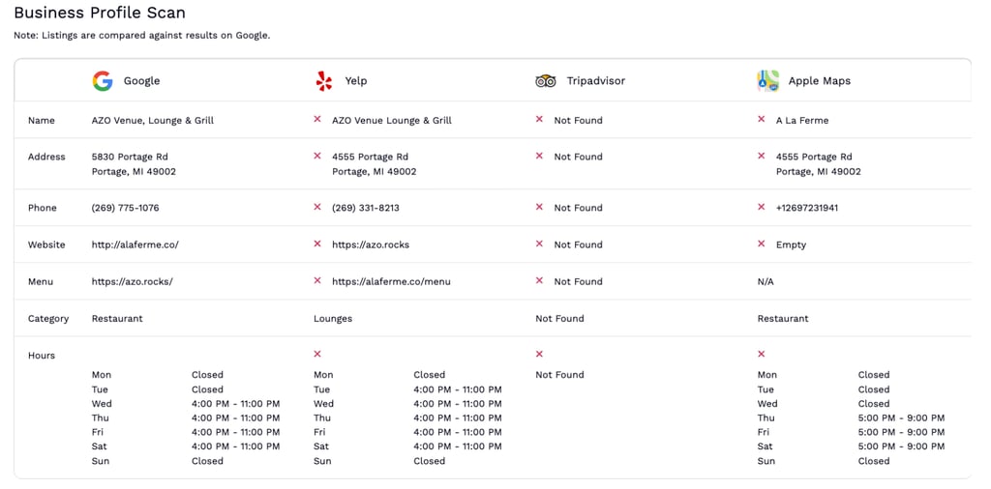Open Yelp menu link https://alaferme.co/menu
The height and width of the screenshot is (489, 991).
[x=391, y=281]
